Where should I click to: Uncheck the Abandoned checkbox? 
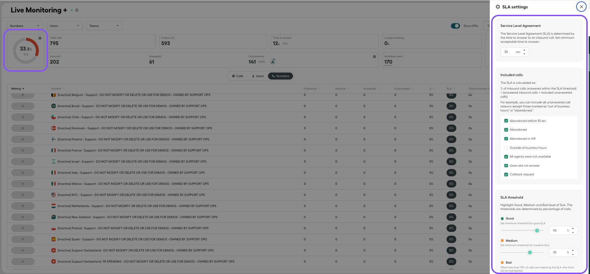coord(506,130)
